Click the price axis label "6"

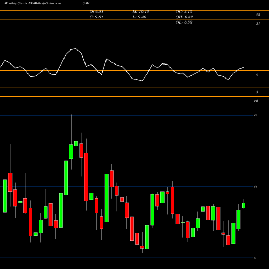click(255, 258)
